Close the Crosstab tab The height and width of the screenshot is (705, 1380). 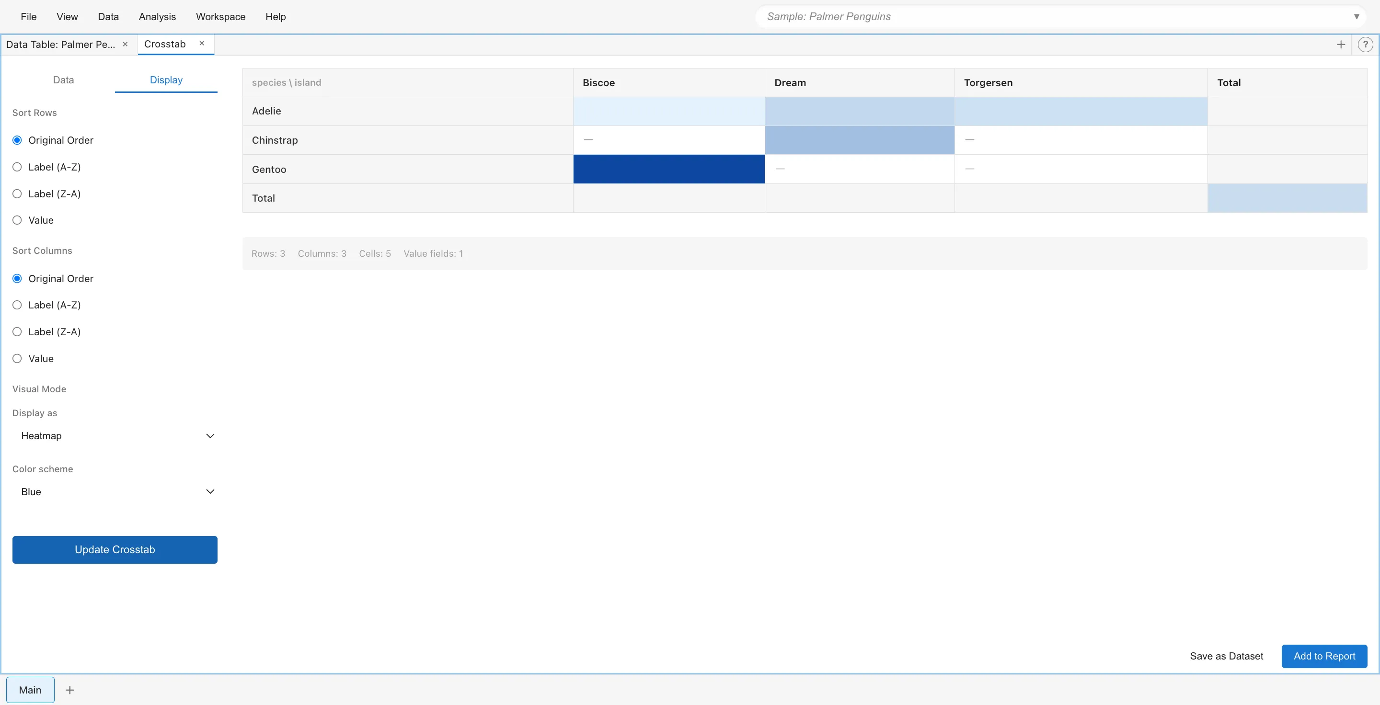point(202,44)
